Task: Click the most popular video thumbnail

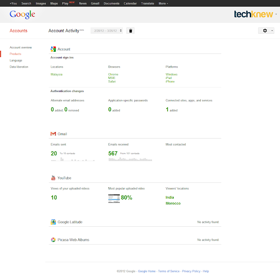Action: [114, 198]
